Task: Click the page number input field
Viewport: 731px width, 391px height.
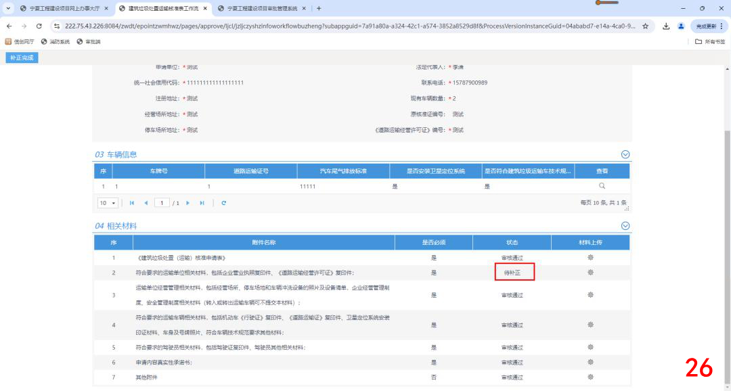Action: click(162, 203)
